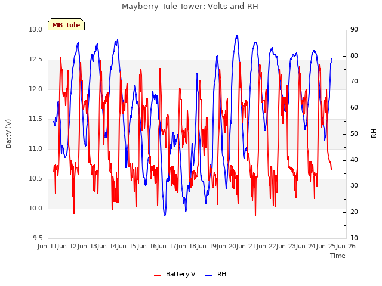The height and width of the screenshot is (286, 382).
Task: Click the RH right axis label
Action: 374,133
